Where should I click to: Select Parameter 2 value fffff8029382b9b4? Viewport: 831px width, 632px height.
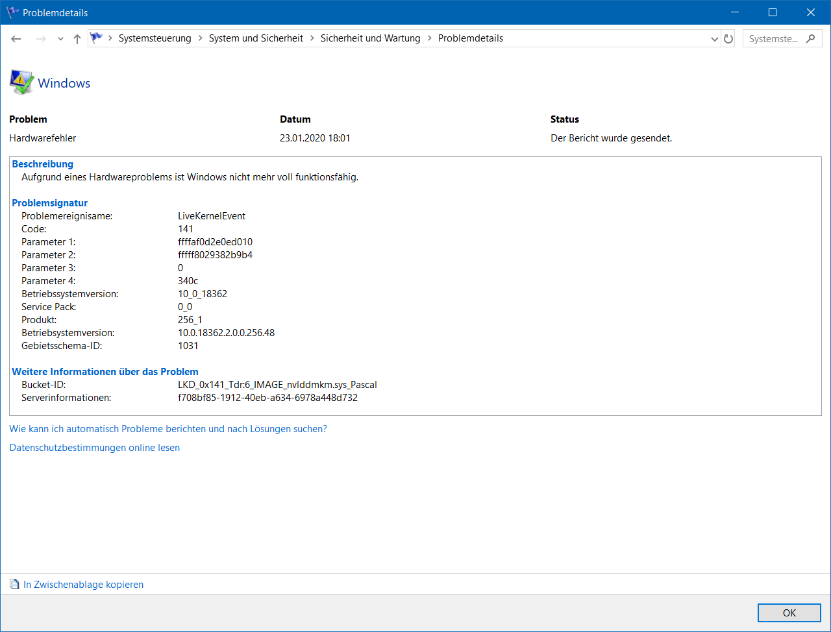pyautogui.click(x=216, y=255)
